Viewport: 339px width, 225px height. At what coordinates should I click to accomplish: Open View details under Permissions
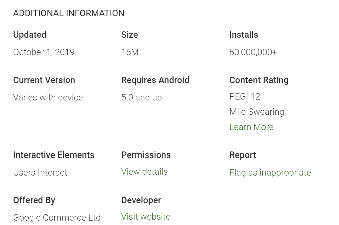tap(144, 172)
